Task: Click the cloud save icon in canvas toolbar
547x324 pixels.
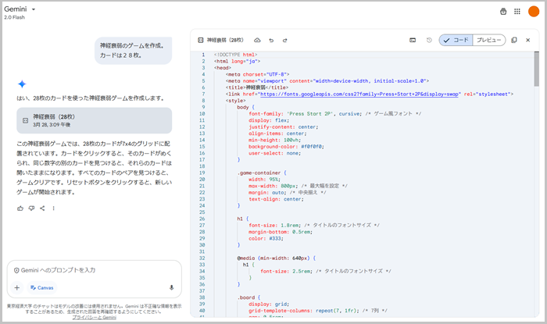Action: 257,40
